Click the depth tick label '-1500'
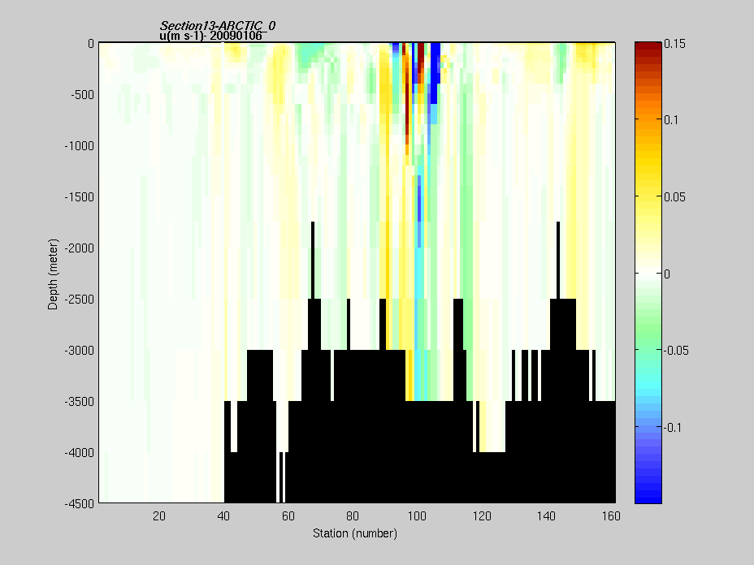The width and height of the screenshot is (754, 565). [x=80, y=197]
